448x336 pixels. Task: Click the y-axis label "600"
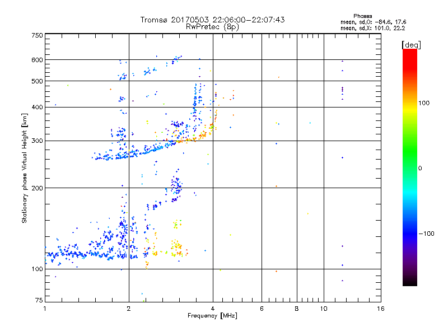pos(37,60)
